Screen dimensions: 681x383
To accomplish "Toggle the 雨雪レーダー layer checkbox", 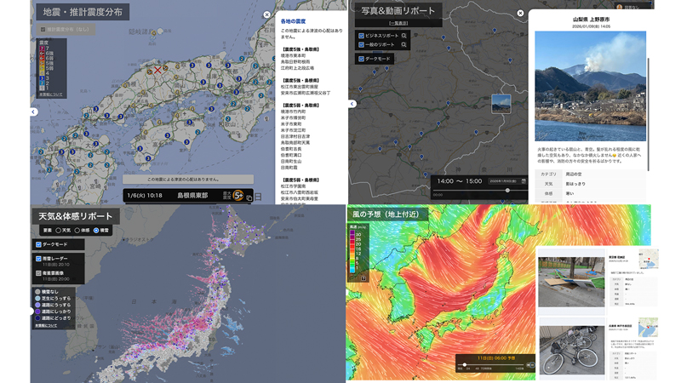I will 38,259.
